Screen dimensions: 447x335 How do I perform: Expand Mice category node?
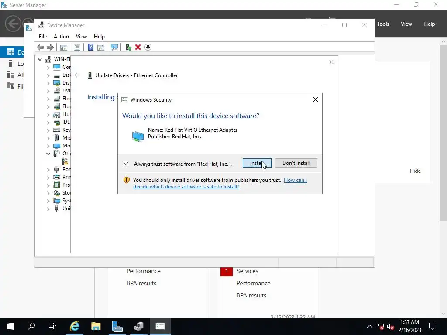point(48,138)
